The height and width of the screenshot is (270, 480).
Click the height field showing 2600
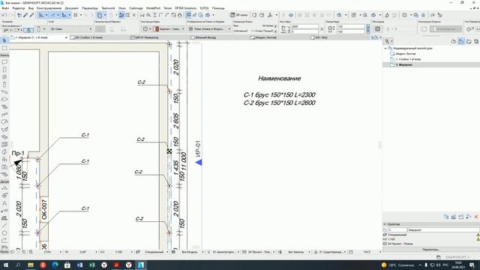pos(304,27)
